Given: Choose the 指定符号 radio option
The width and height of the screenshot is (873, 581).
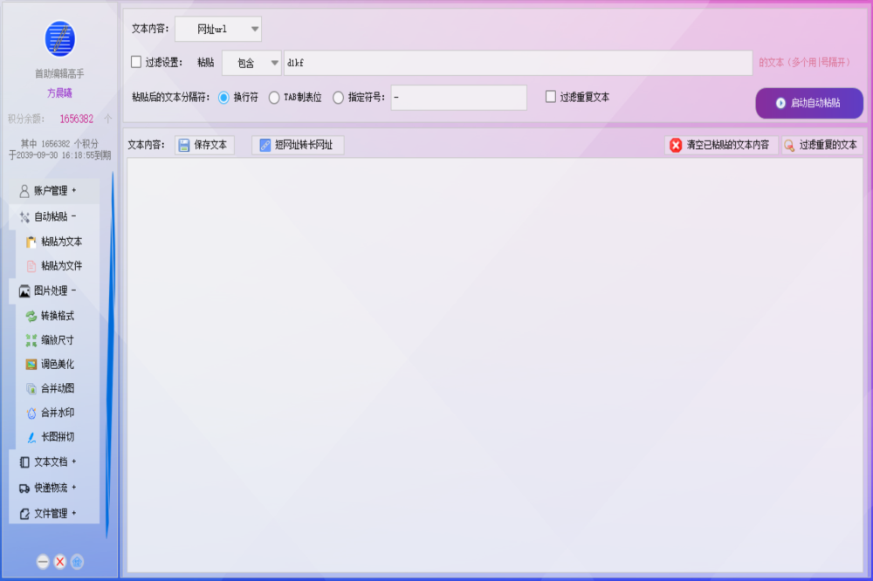Looking at the screenshot, I should click(338, 98).
